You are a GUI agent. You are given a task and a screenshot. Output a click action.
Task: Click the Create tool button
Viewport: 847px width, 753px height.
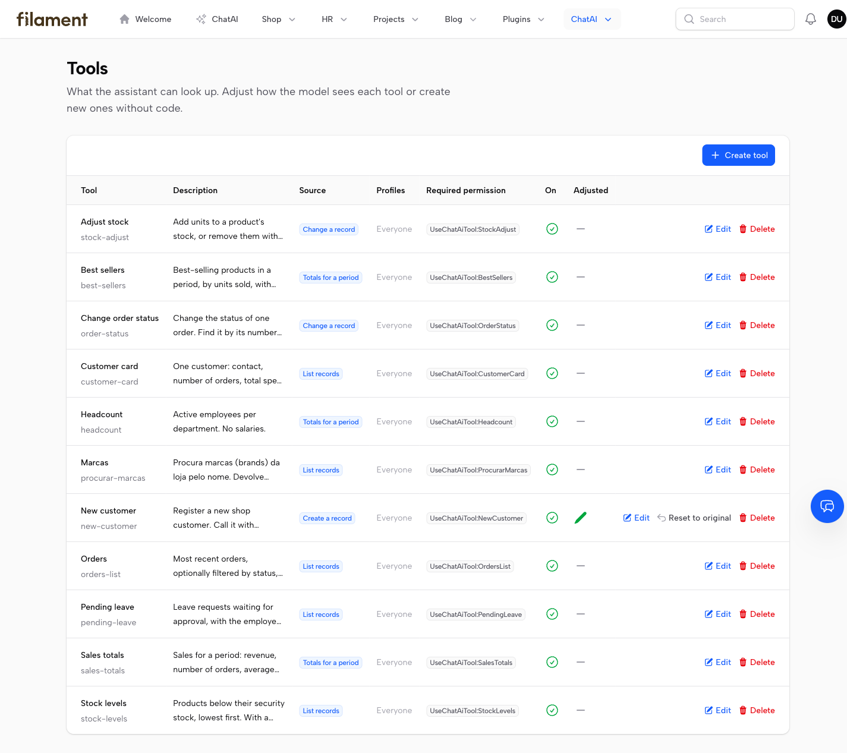coord(738,155)
